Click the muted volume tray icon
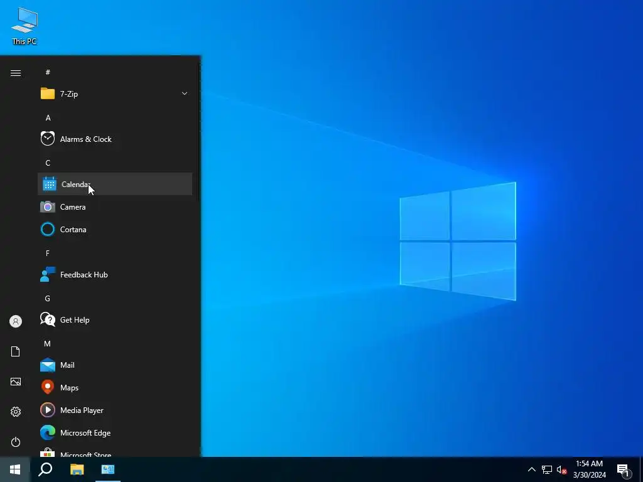Image resolution: width=643 pixels, height=482 pixels. click(x=561, y=469)
